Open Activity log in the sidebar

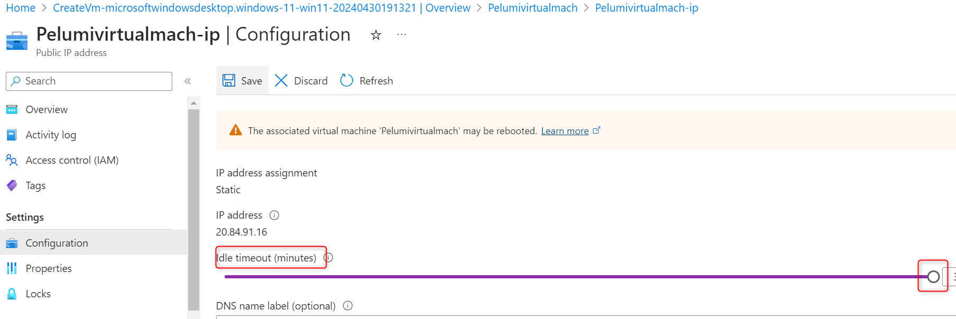[51, 135]
